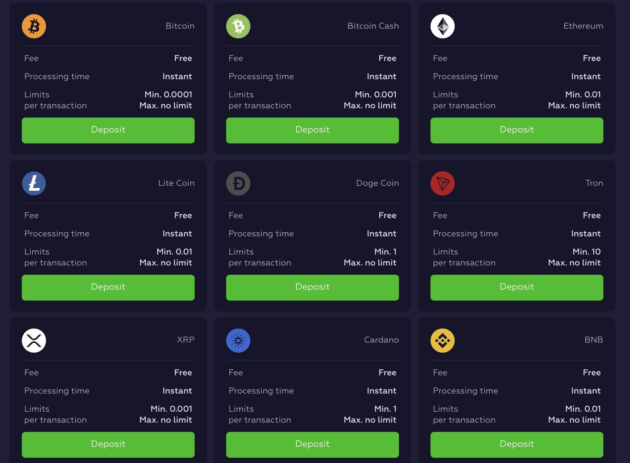Viewport: 630px width, 463px height.
Task: Click the red Tron logo icon
Action: pos(443,183)
